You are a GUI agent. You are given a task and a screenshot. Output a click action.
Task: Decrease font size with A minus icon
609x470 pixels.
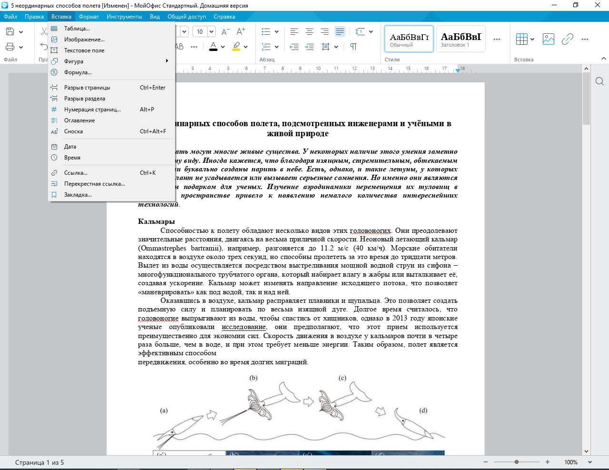tap(226, 31)
